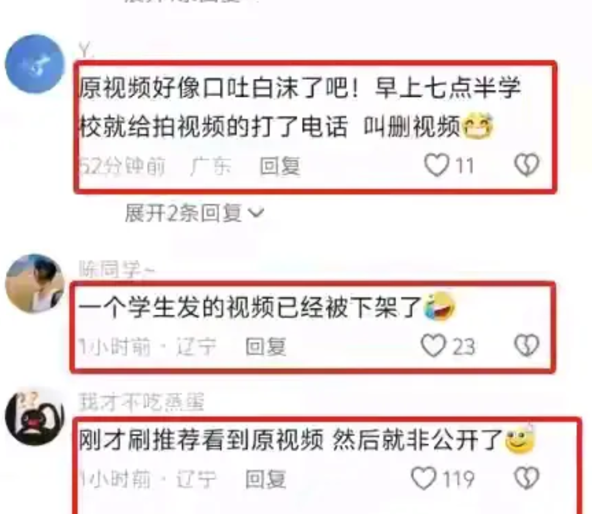Viewport: 592px width, 514px height.
Task: Like the comment with 23 likes
Action: tap(433, 346)
